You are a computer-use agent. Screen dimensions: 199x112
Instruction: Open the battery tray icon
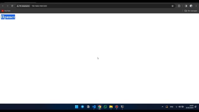click(183, 107)
